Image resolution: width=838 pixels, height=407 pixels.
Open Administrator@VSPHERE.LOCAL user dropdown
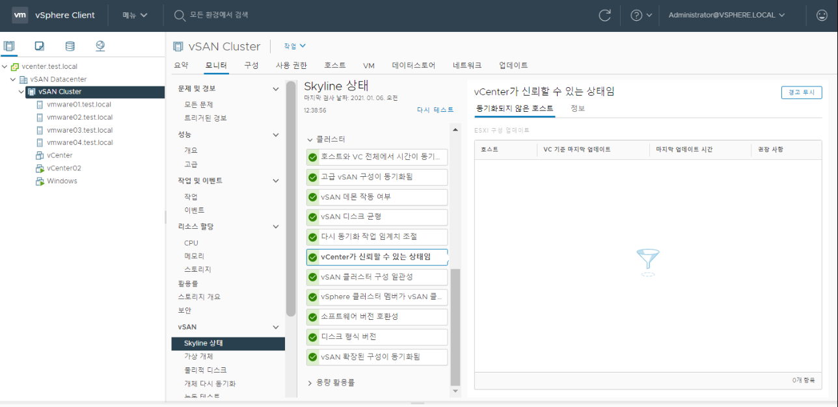727,15
